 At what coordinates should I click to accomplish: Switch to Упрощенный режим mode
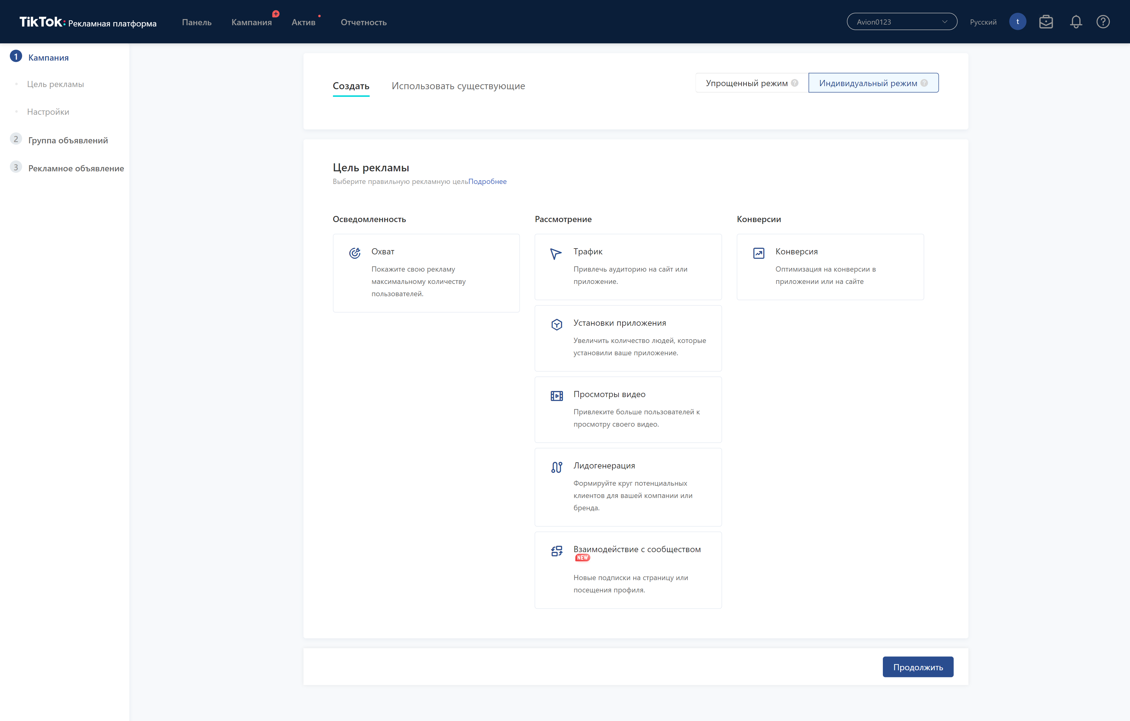coord(751,83)
